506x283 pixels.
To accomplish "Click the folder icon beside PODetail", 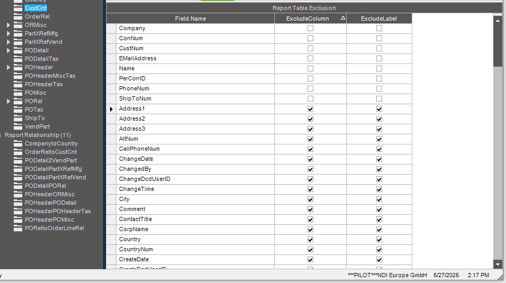I will pos(18,50).
